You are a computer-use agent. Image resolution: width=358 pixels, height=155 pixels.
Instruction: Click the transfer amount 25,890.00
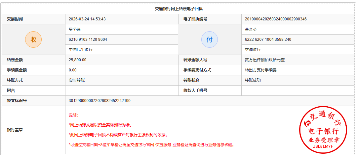pos(77,60)
